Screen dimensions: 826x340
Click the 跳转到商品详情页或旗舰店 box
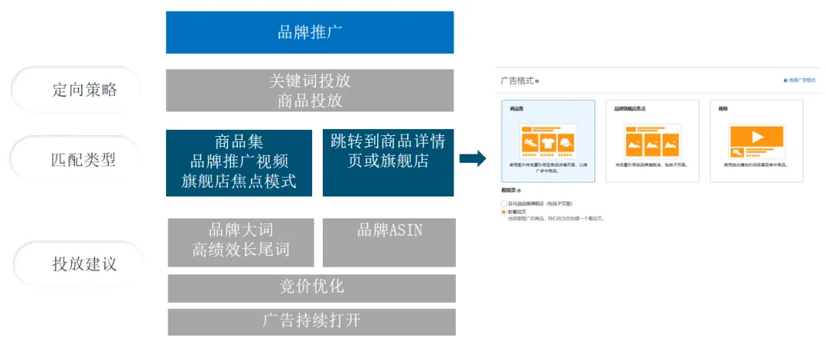pos(389,163)
